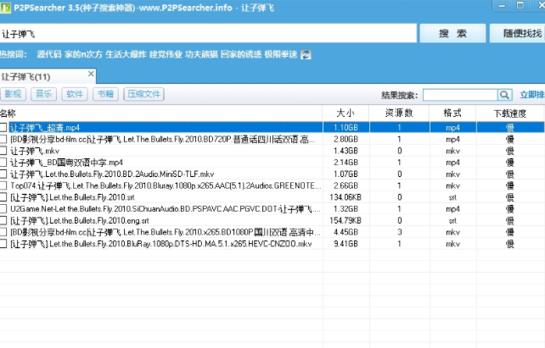Filter results by 软件 category
The height and width of the screenshot is (348, 545).
point(75,94)
